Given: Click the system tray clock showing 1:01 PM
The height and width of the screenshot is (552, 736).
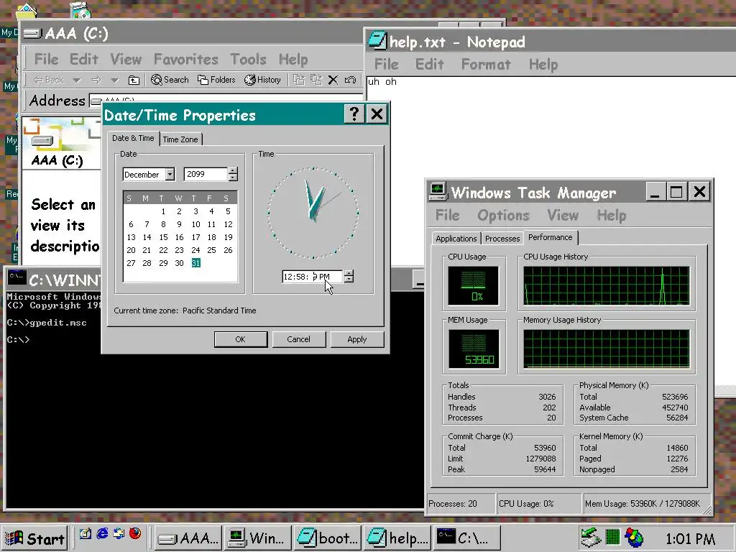Looking at the screenshot, I should point(690,538).
